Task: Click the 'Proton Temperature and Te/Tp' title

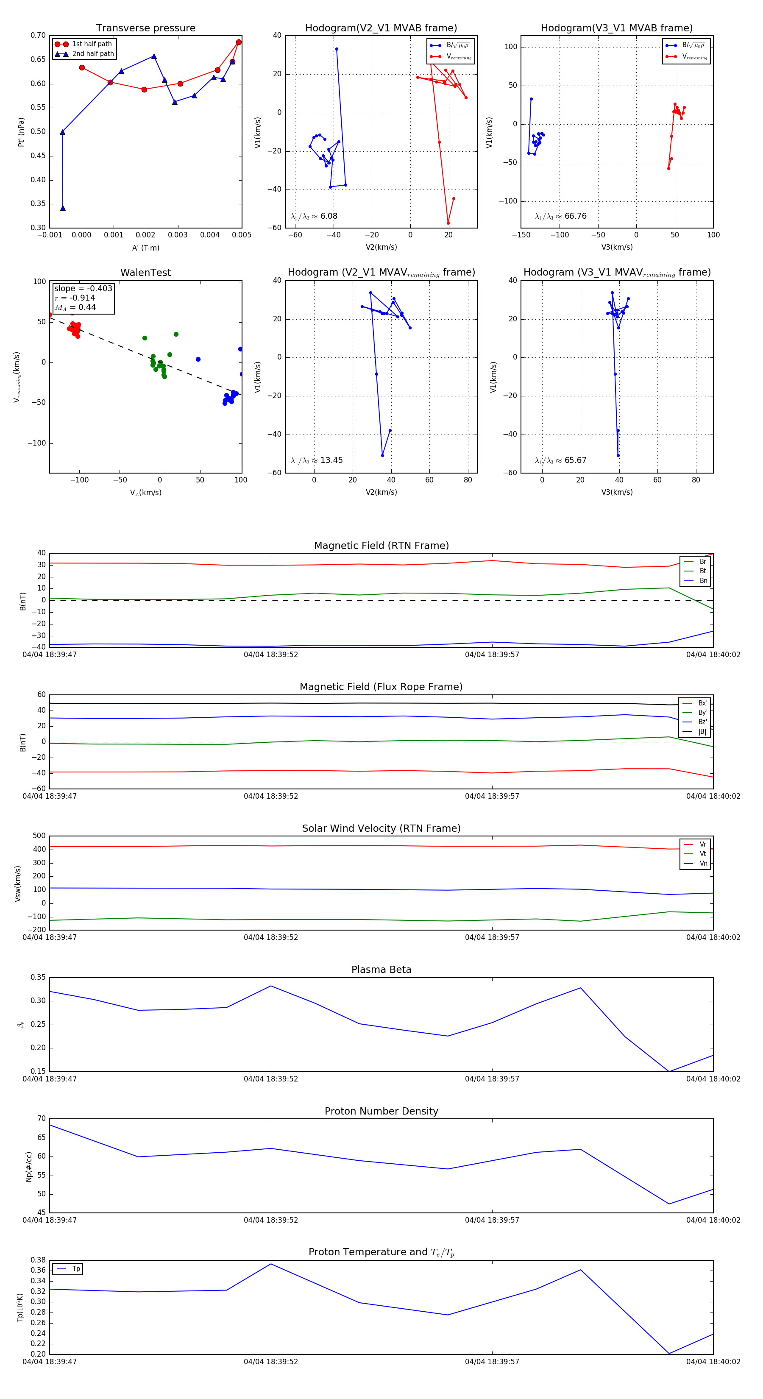Action: coord(381,1252)
